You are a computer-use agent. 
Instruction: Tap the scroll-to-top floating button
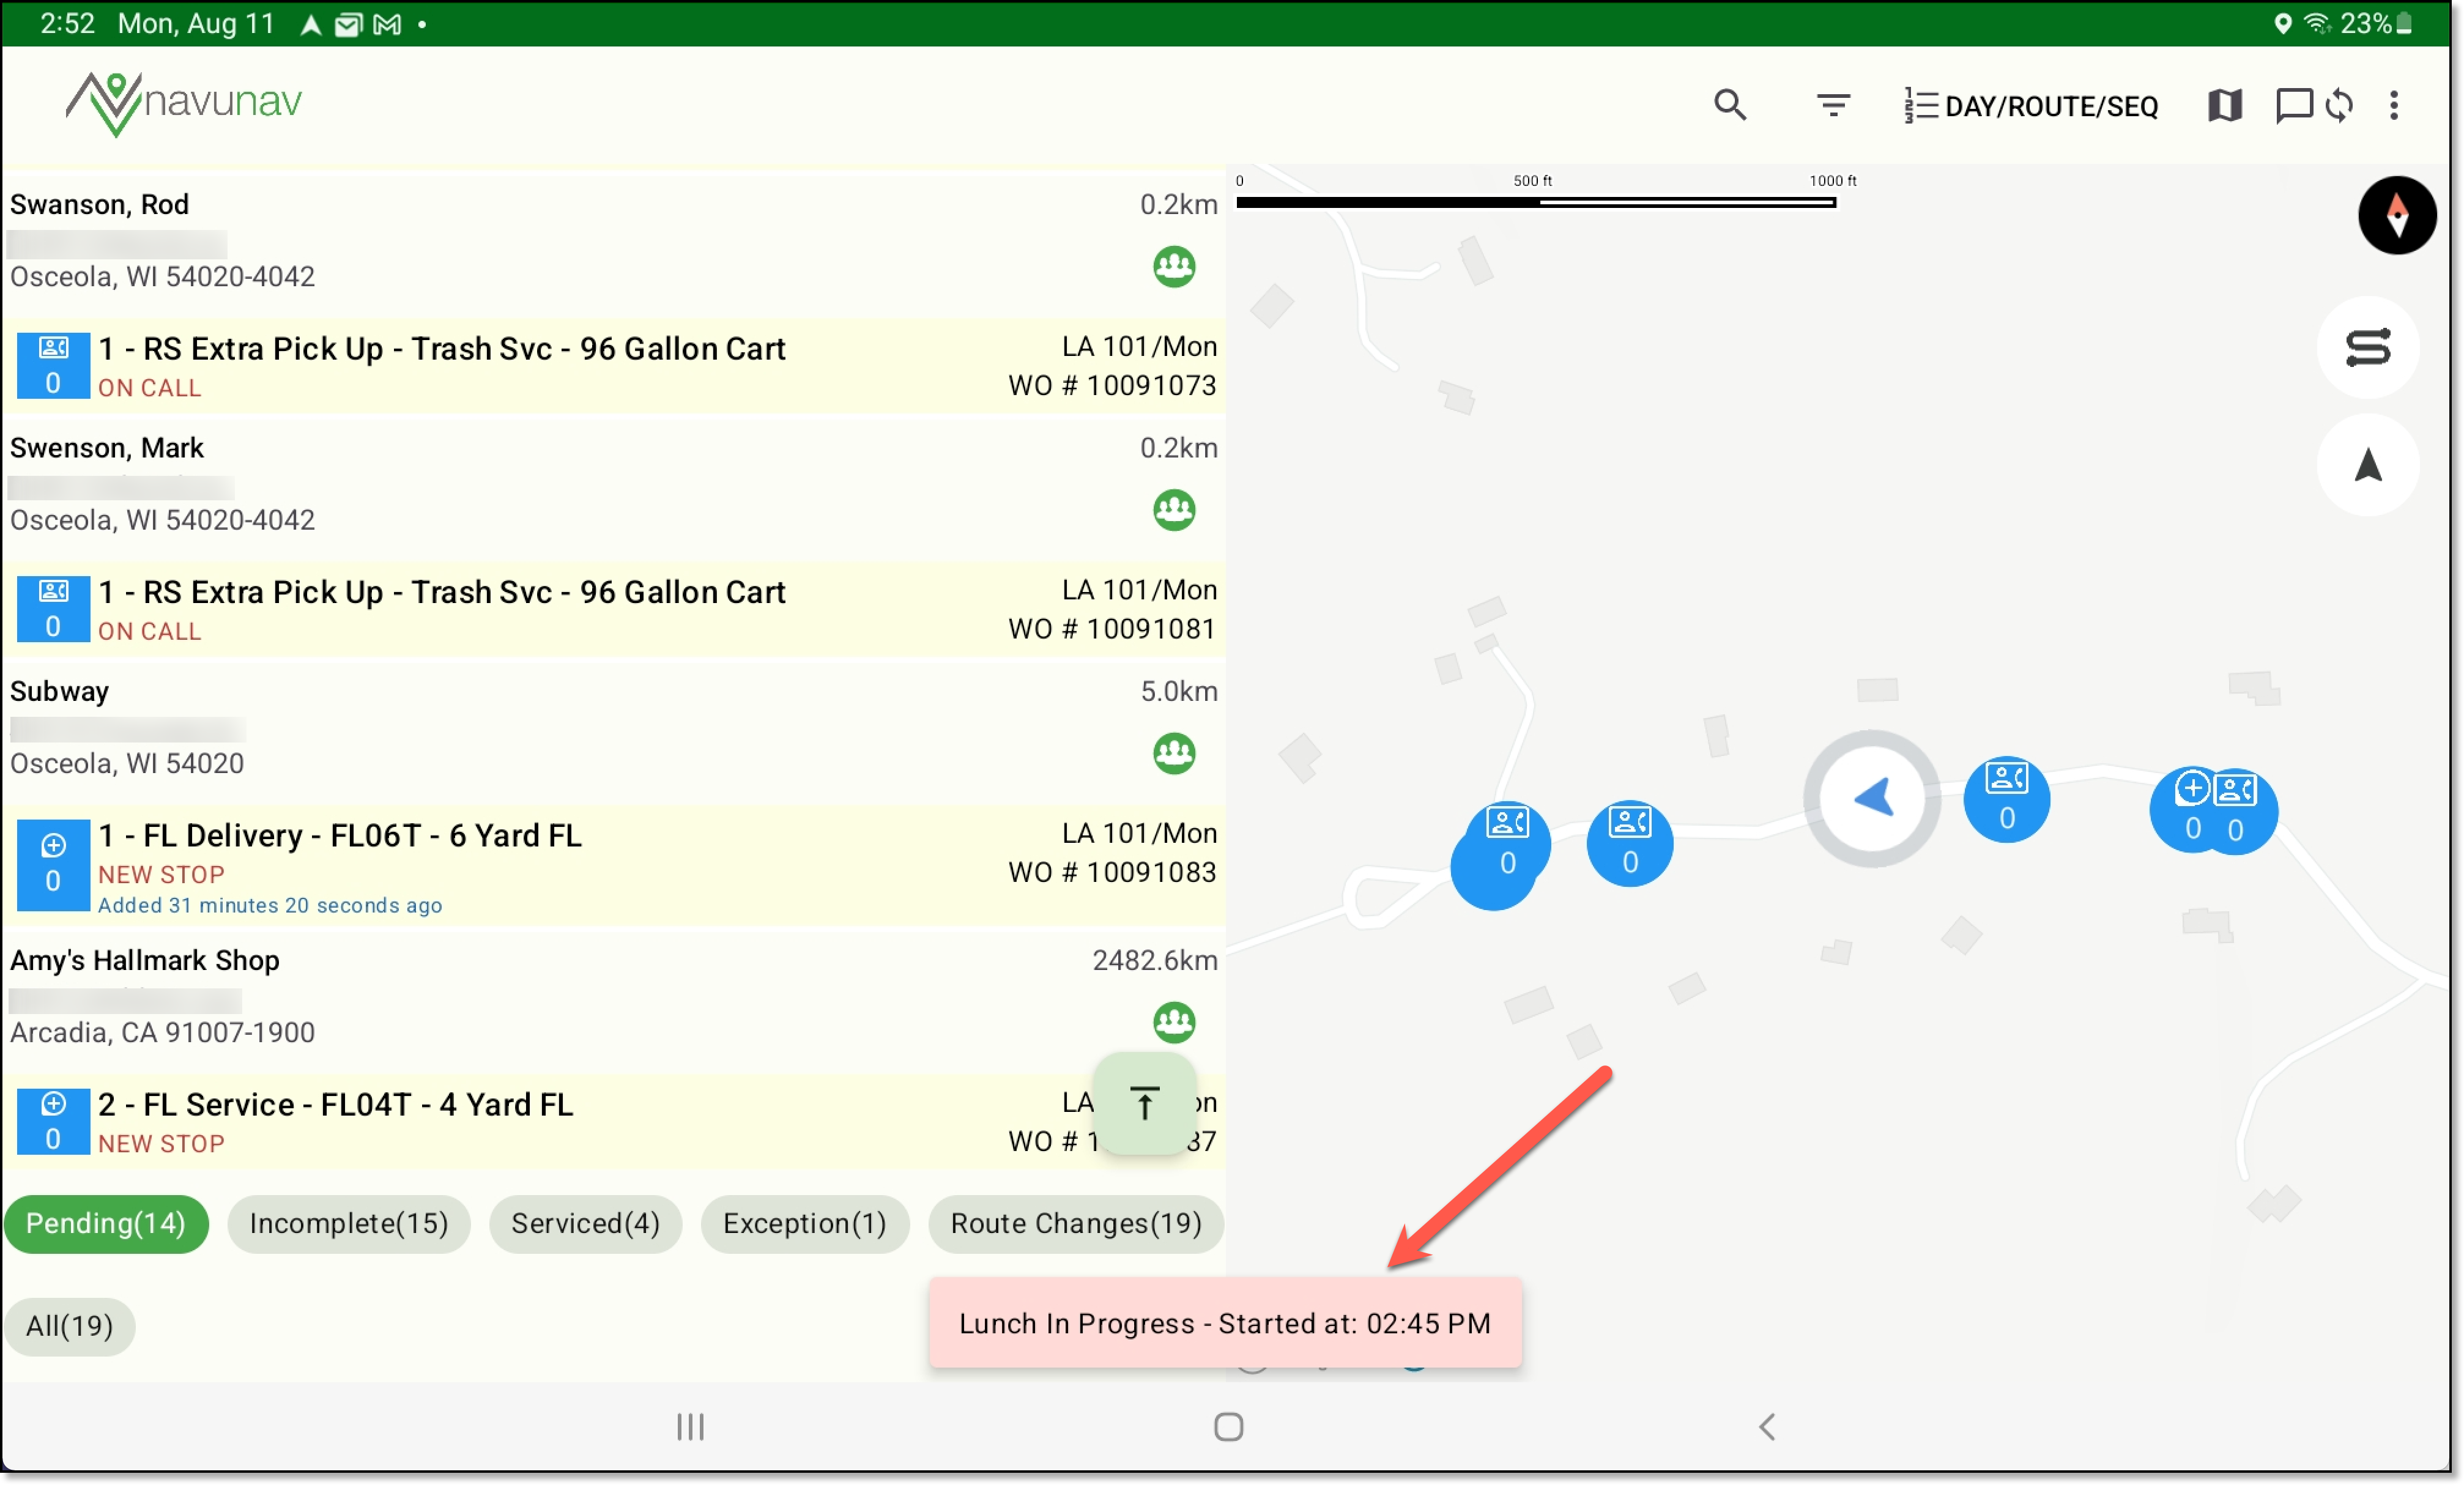1144,1103
